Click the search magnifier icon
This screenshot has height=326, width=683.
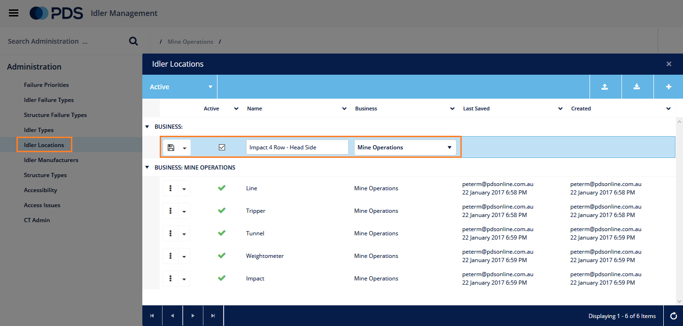[x=133, y=41]
